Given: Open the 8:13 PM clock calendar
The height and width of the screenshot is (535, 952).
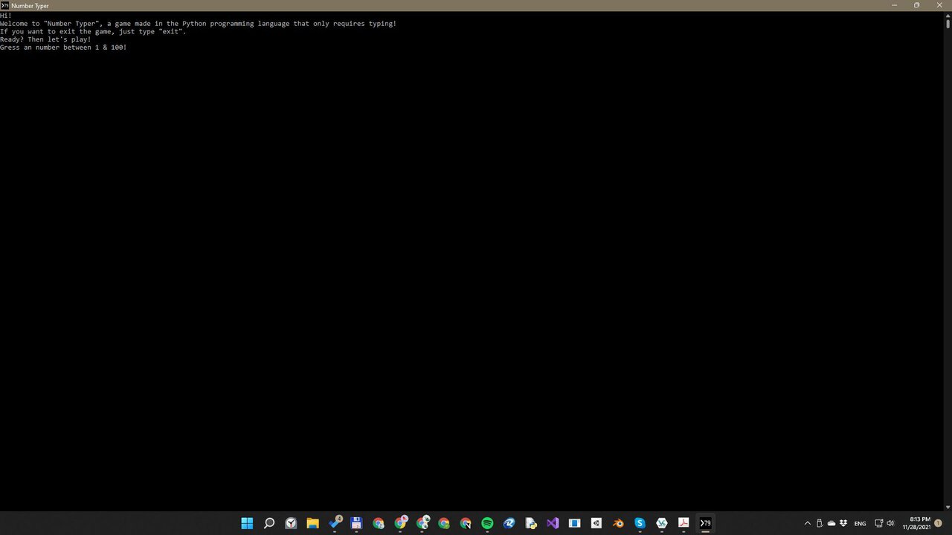Looking at the screenshot, I should 916,523.
